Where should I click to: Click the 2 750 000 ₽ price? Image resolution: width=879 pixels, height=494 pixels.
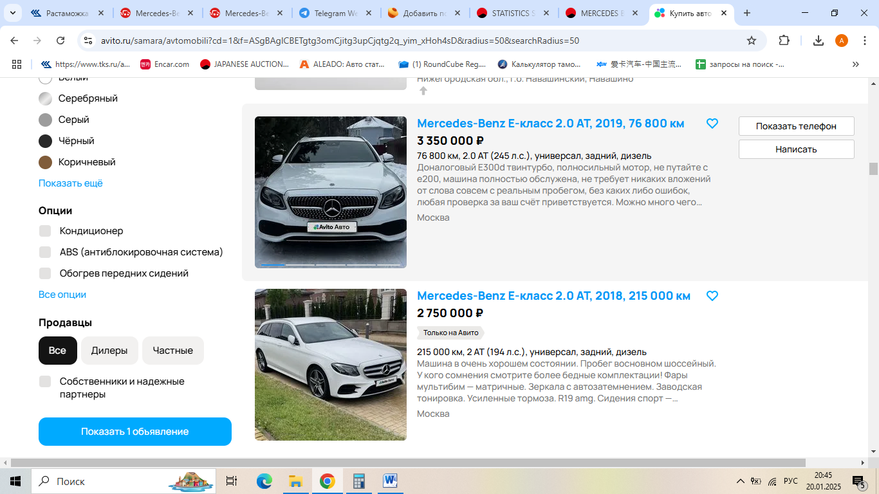(x=450, y=313)
